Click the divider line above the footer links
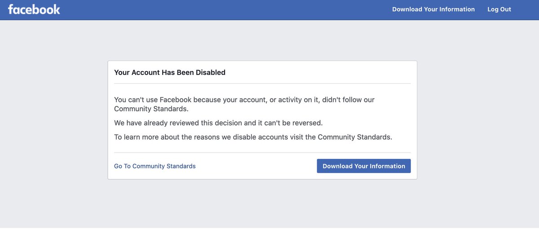Viewport: 539px width, 229px height. tap(262, 153)
